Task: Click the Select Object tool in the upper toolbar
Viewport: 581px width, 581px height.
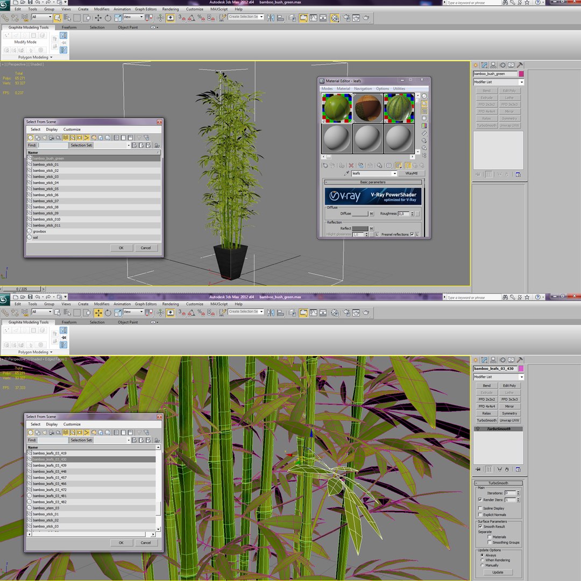Action: pos(58,18)
